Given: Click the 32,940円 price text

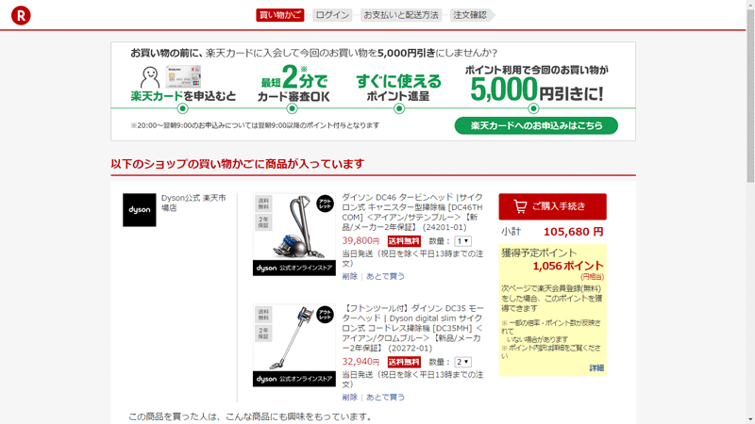Looking at the screenshot, I should point(361,362).
